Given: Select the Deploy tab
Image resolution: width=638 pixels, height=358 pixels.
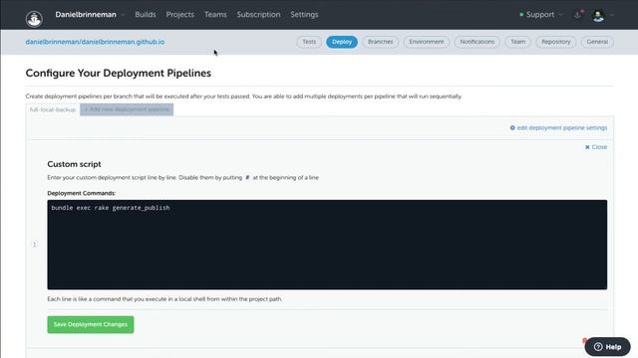Looking at the screenshot, I should click(x=342, y=42).
